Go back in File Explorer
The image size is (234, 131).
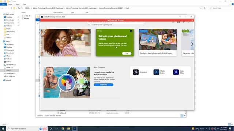pos(2,8)
